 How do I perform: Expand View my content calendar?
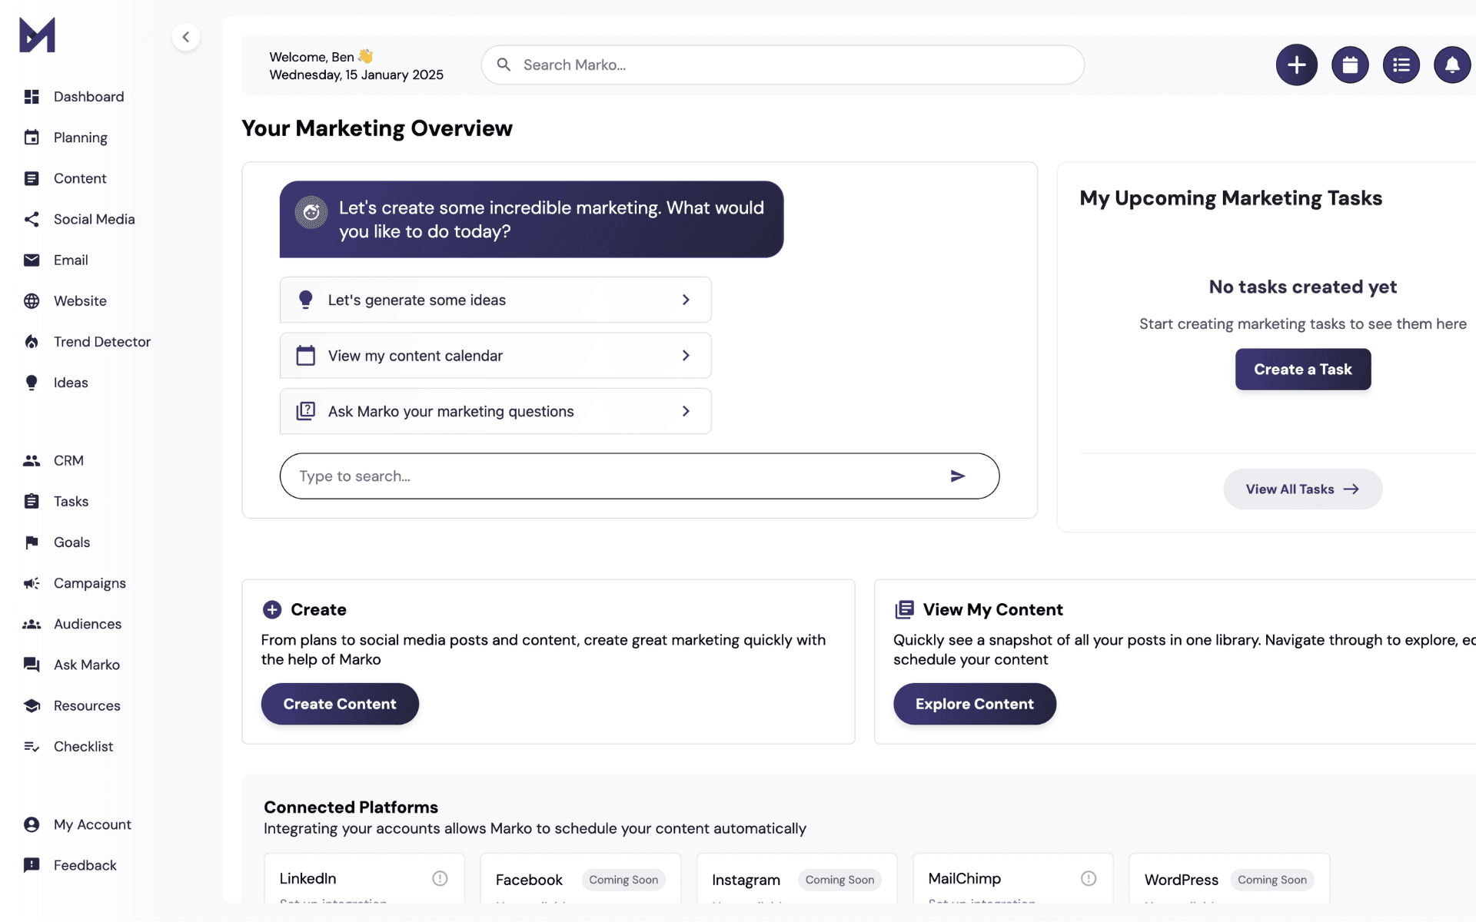pos(686,355)
